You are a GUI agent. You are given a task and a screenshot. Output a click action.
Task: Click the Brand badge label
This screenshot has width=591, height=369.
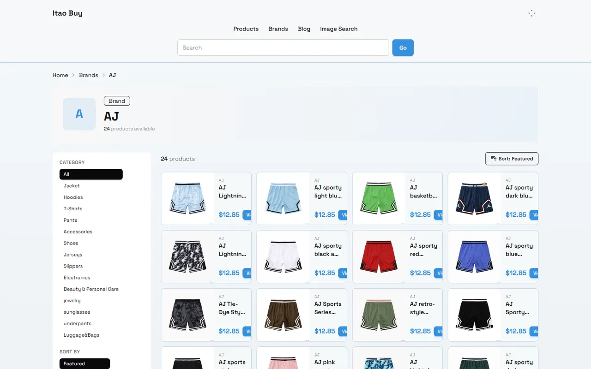(x=117, y=101)
